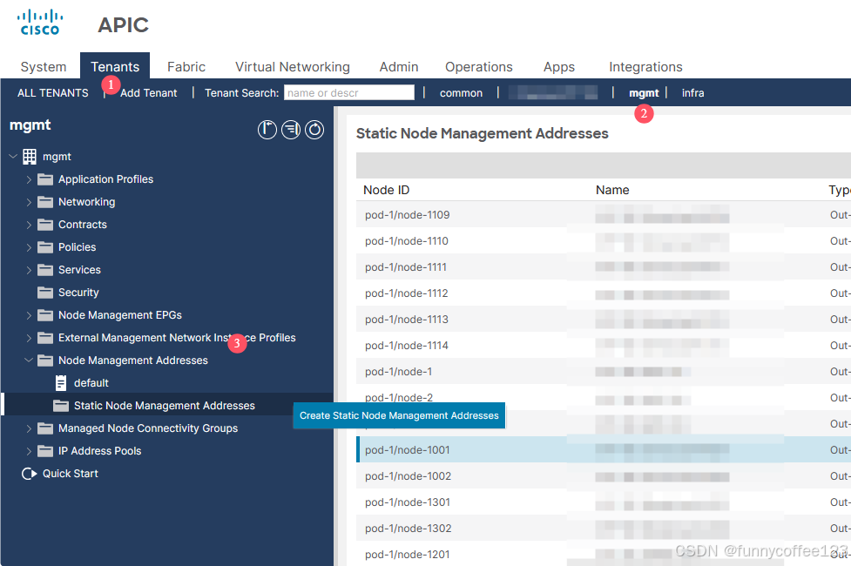Click the Security folder icon

pyautogui.click(x=45, y=293)
